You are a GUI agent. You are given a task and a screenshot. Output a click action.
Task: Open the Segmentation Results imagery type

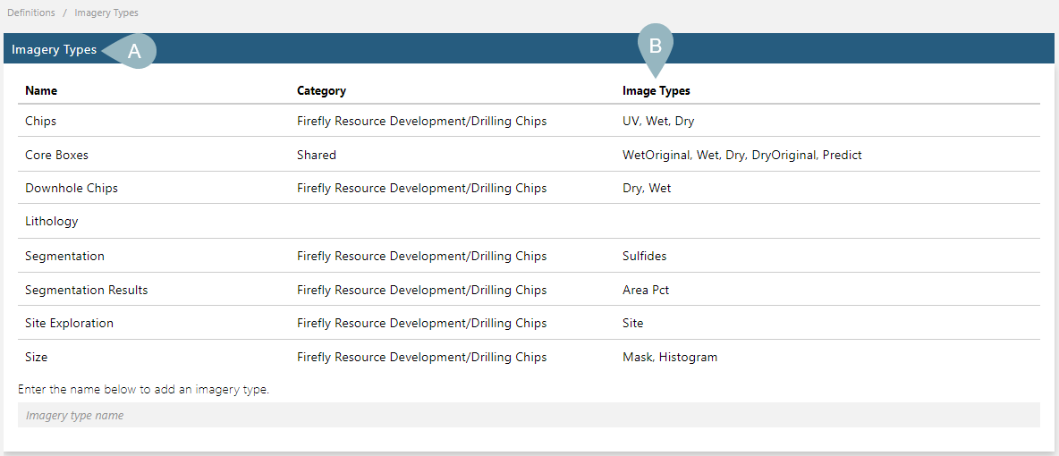87,290
